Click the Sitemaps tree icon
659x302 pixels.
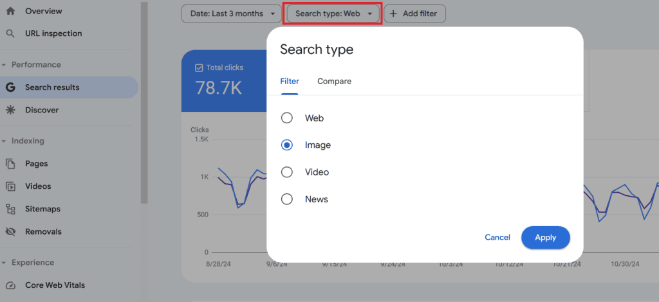click(x=10, y=209)
